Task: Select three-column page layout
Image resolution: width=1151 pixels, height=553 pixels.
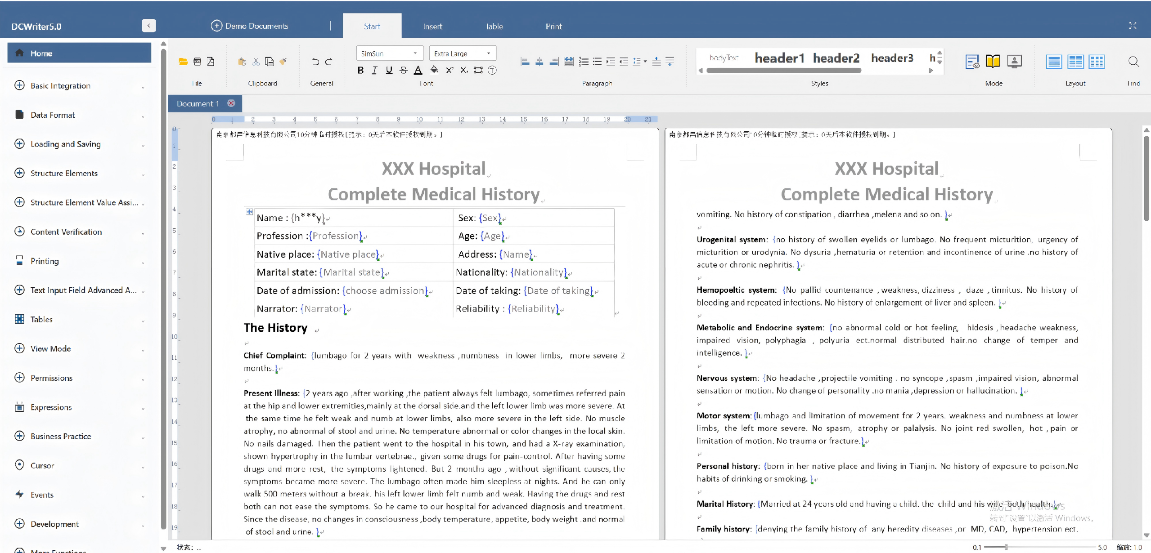Action: coord(1097,62)
